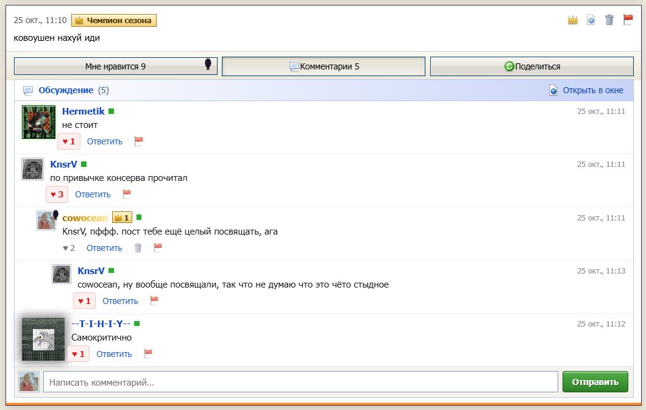Flag KnsrV's comment about консерва
The height and width of the screenshot is (410, 646).
[127, 194]
